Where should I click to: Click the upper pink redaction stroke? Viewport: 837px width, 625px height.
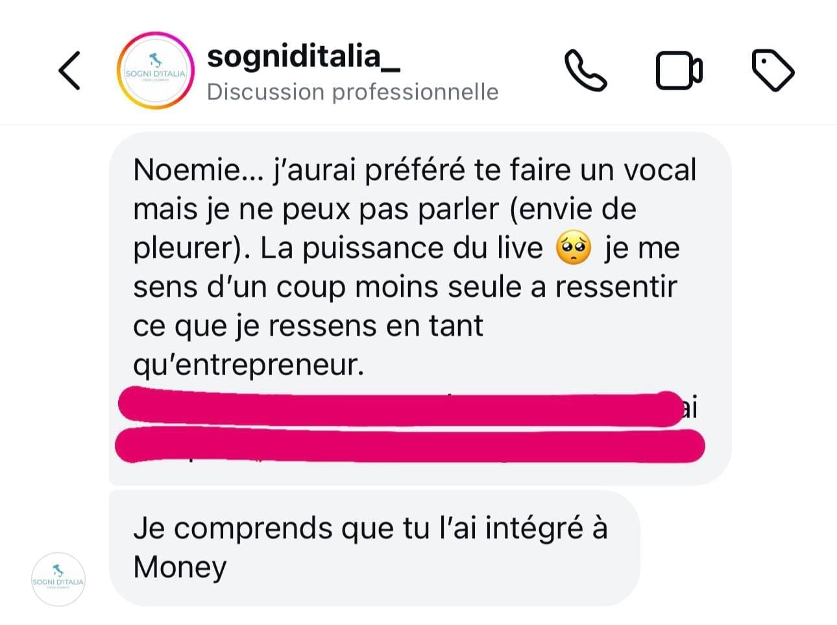point(399,408)
